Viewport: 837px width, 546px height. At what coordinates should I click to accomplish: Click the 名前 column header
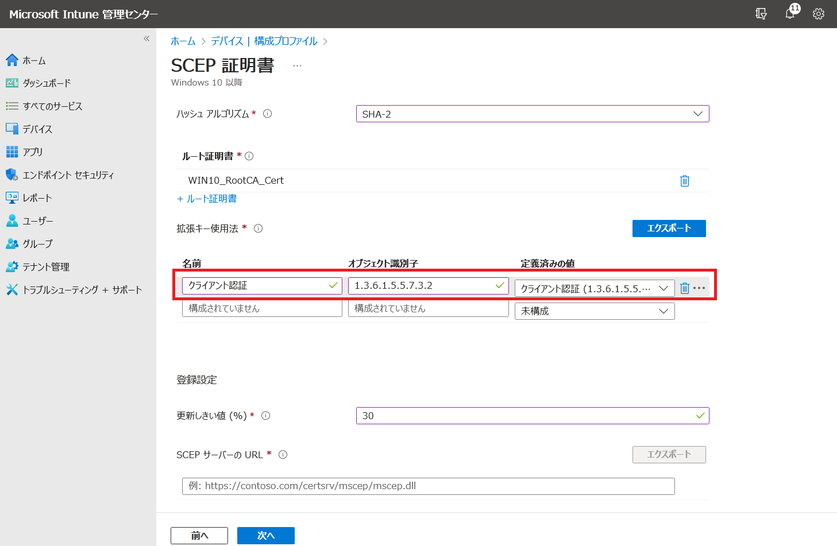pos(192,264)
